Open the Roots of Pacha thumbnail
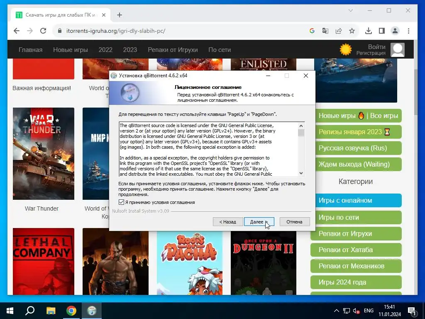This screenshot has height=319, width=425. pos(189,263)
